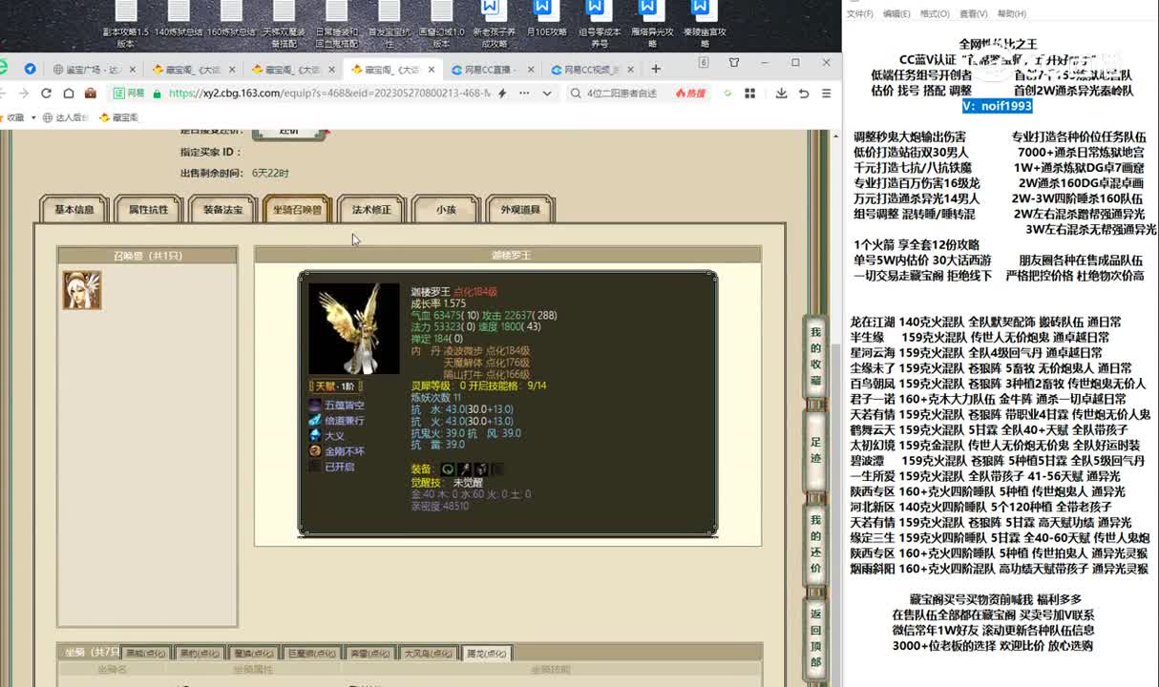Click in the URL address field
This screenshot has height=687, width=1159.
tap(329, 93)
